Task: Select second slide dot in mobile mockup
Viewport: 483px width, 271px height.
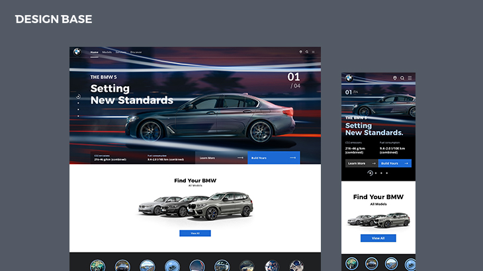Action: point(376,173)
